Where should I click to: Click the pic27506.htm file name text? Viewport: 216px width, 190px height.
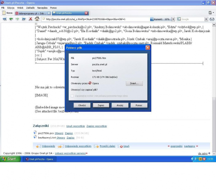pos(99,58)
